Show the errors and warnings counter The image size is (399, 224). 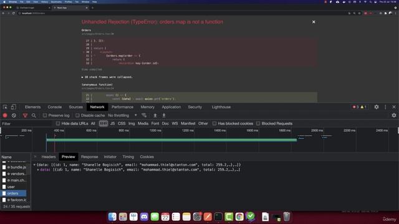pyautogui.click(x=360, y=107)
